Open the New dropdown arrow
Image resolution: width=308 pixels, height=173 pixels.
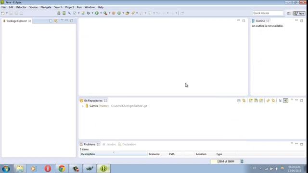point(7,13)
